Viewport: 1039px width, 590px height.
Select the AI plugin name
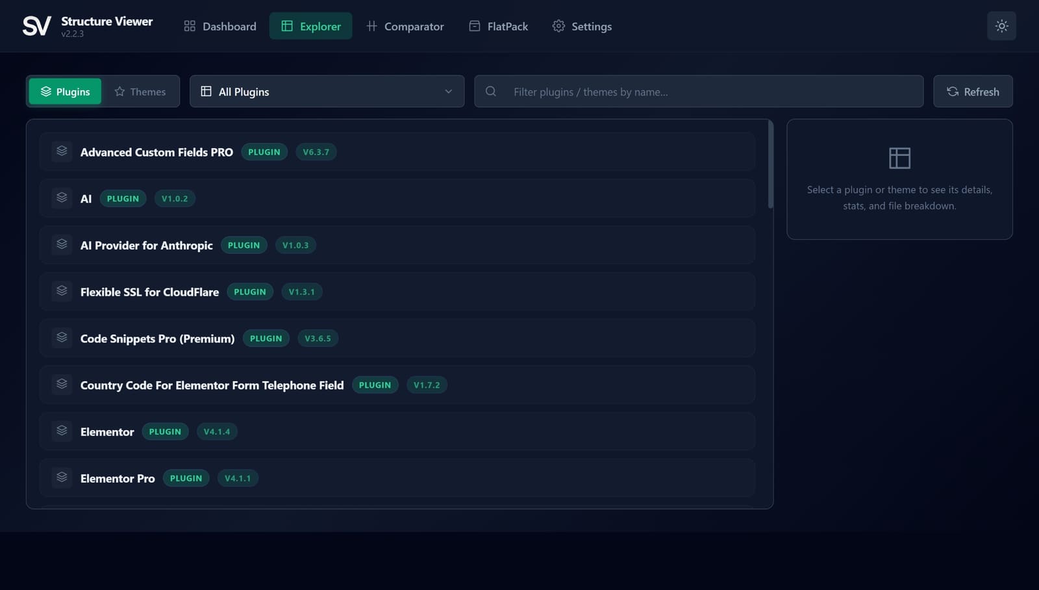(86, 199)
